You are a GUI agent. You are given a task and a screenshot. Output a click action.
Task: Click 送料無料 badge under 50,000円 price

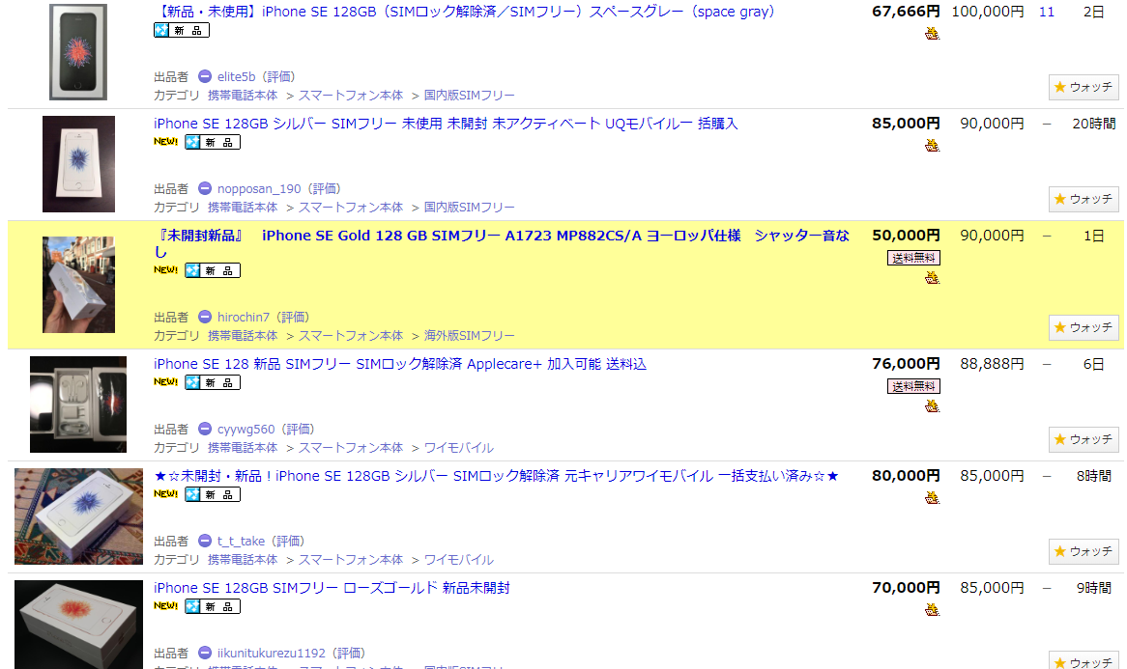913,258
